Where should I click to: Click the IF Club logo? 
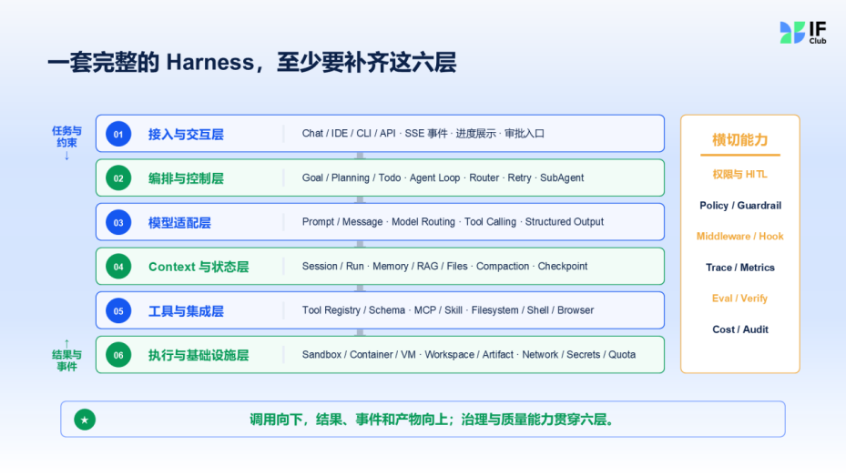(x=803, y=33)
